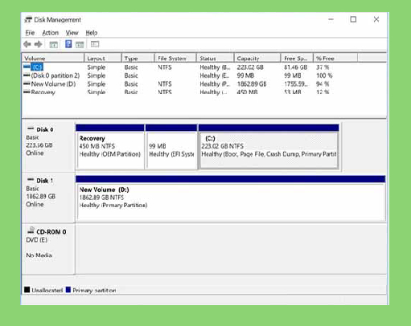Viewport: 411px width, 326px height.
Task: Select the Recovery 450 MB partition block
Action: point(110,147)
